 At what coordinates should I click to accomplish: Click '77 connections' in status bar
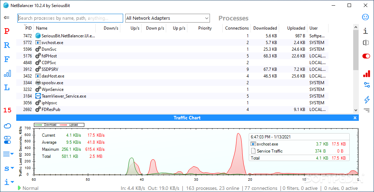coord(261,188)
